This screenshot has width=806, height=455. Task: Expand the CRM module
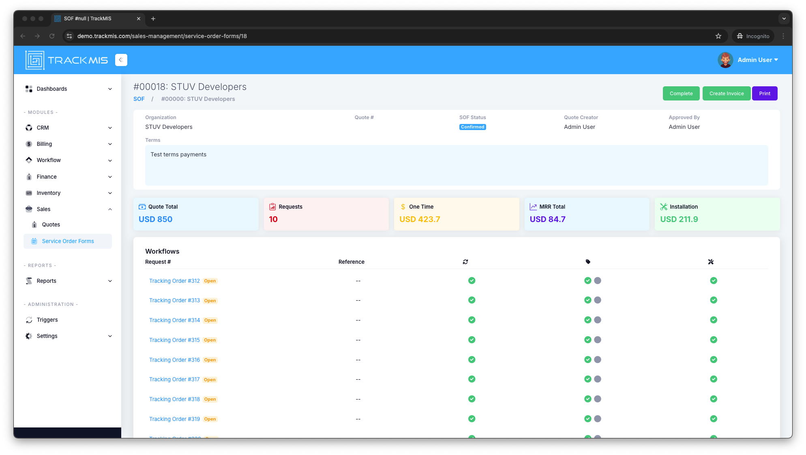(x=68, y=128)
